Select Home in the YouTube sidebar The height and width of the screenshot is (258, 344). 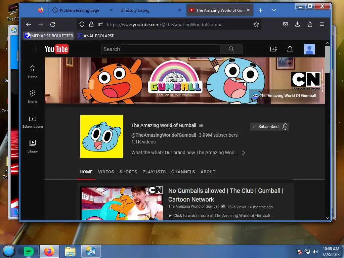pos(33,72)
